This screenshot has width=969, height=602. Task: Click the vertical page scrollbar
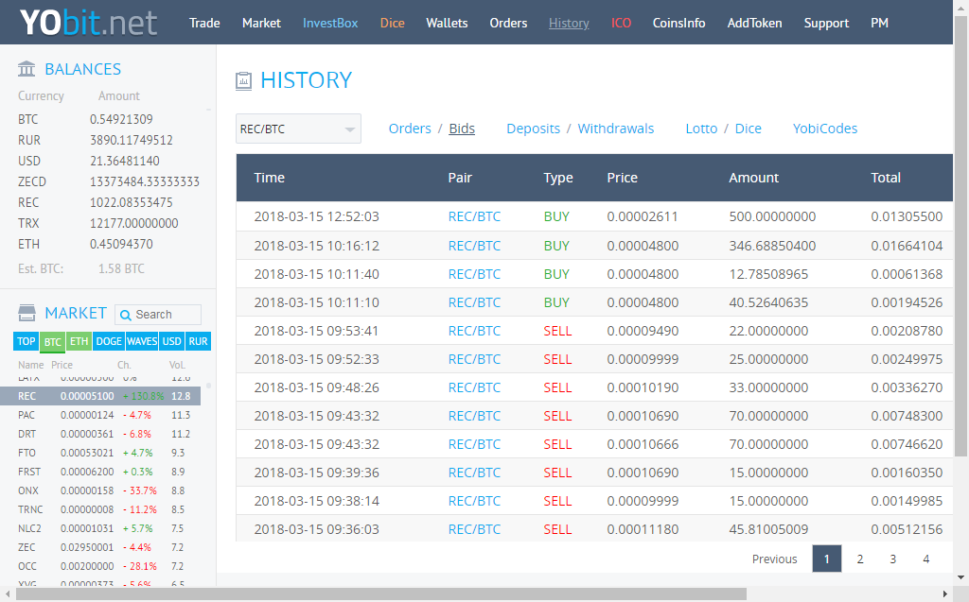[x=960, y=236]
